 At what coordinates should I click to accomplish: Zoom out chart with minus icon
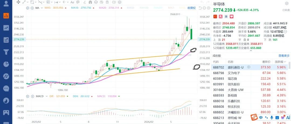[x=204, y=8]
